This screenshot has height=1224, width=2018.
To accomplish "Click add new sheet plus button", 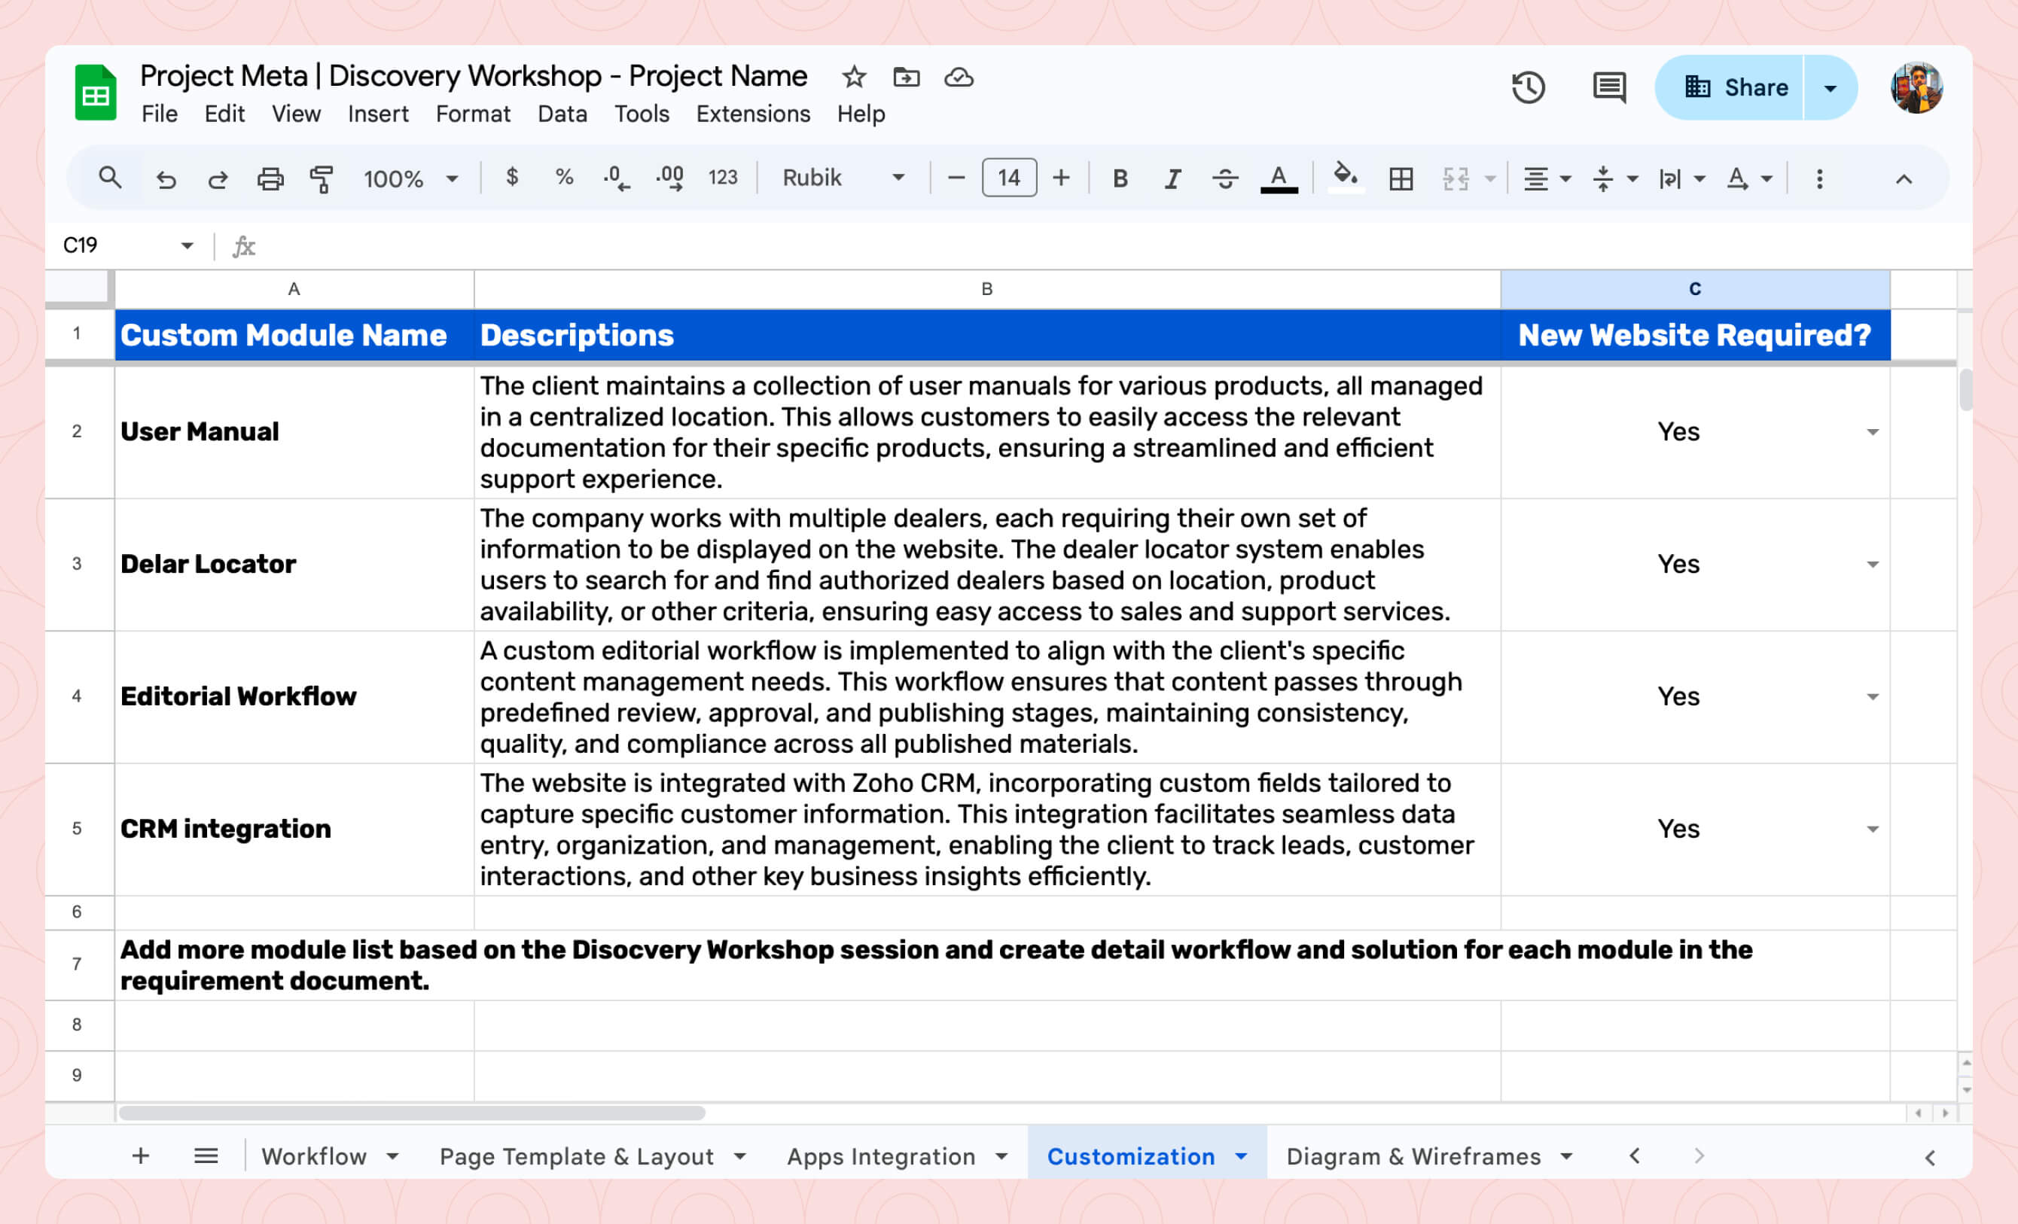I will pos(141,1156).
